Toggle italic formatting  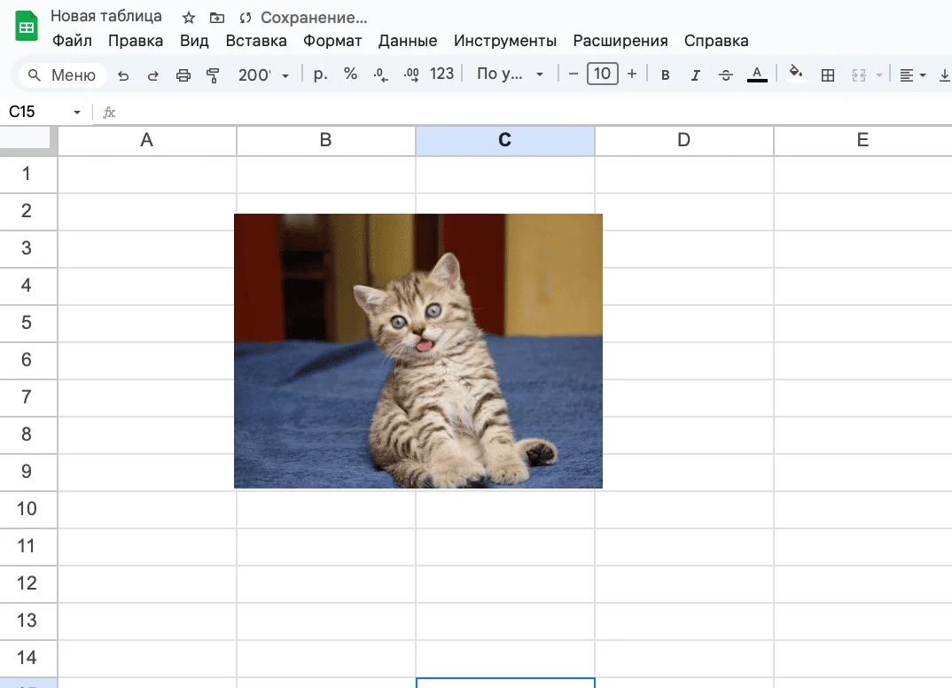[695, 74]
